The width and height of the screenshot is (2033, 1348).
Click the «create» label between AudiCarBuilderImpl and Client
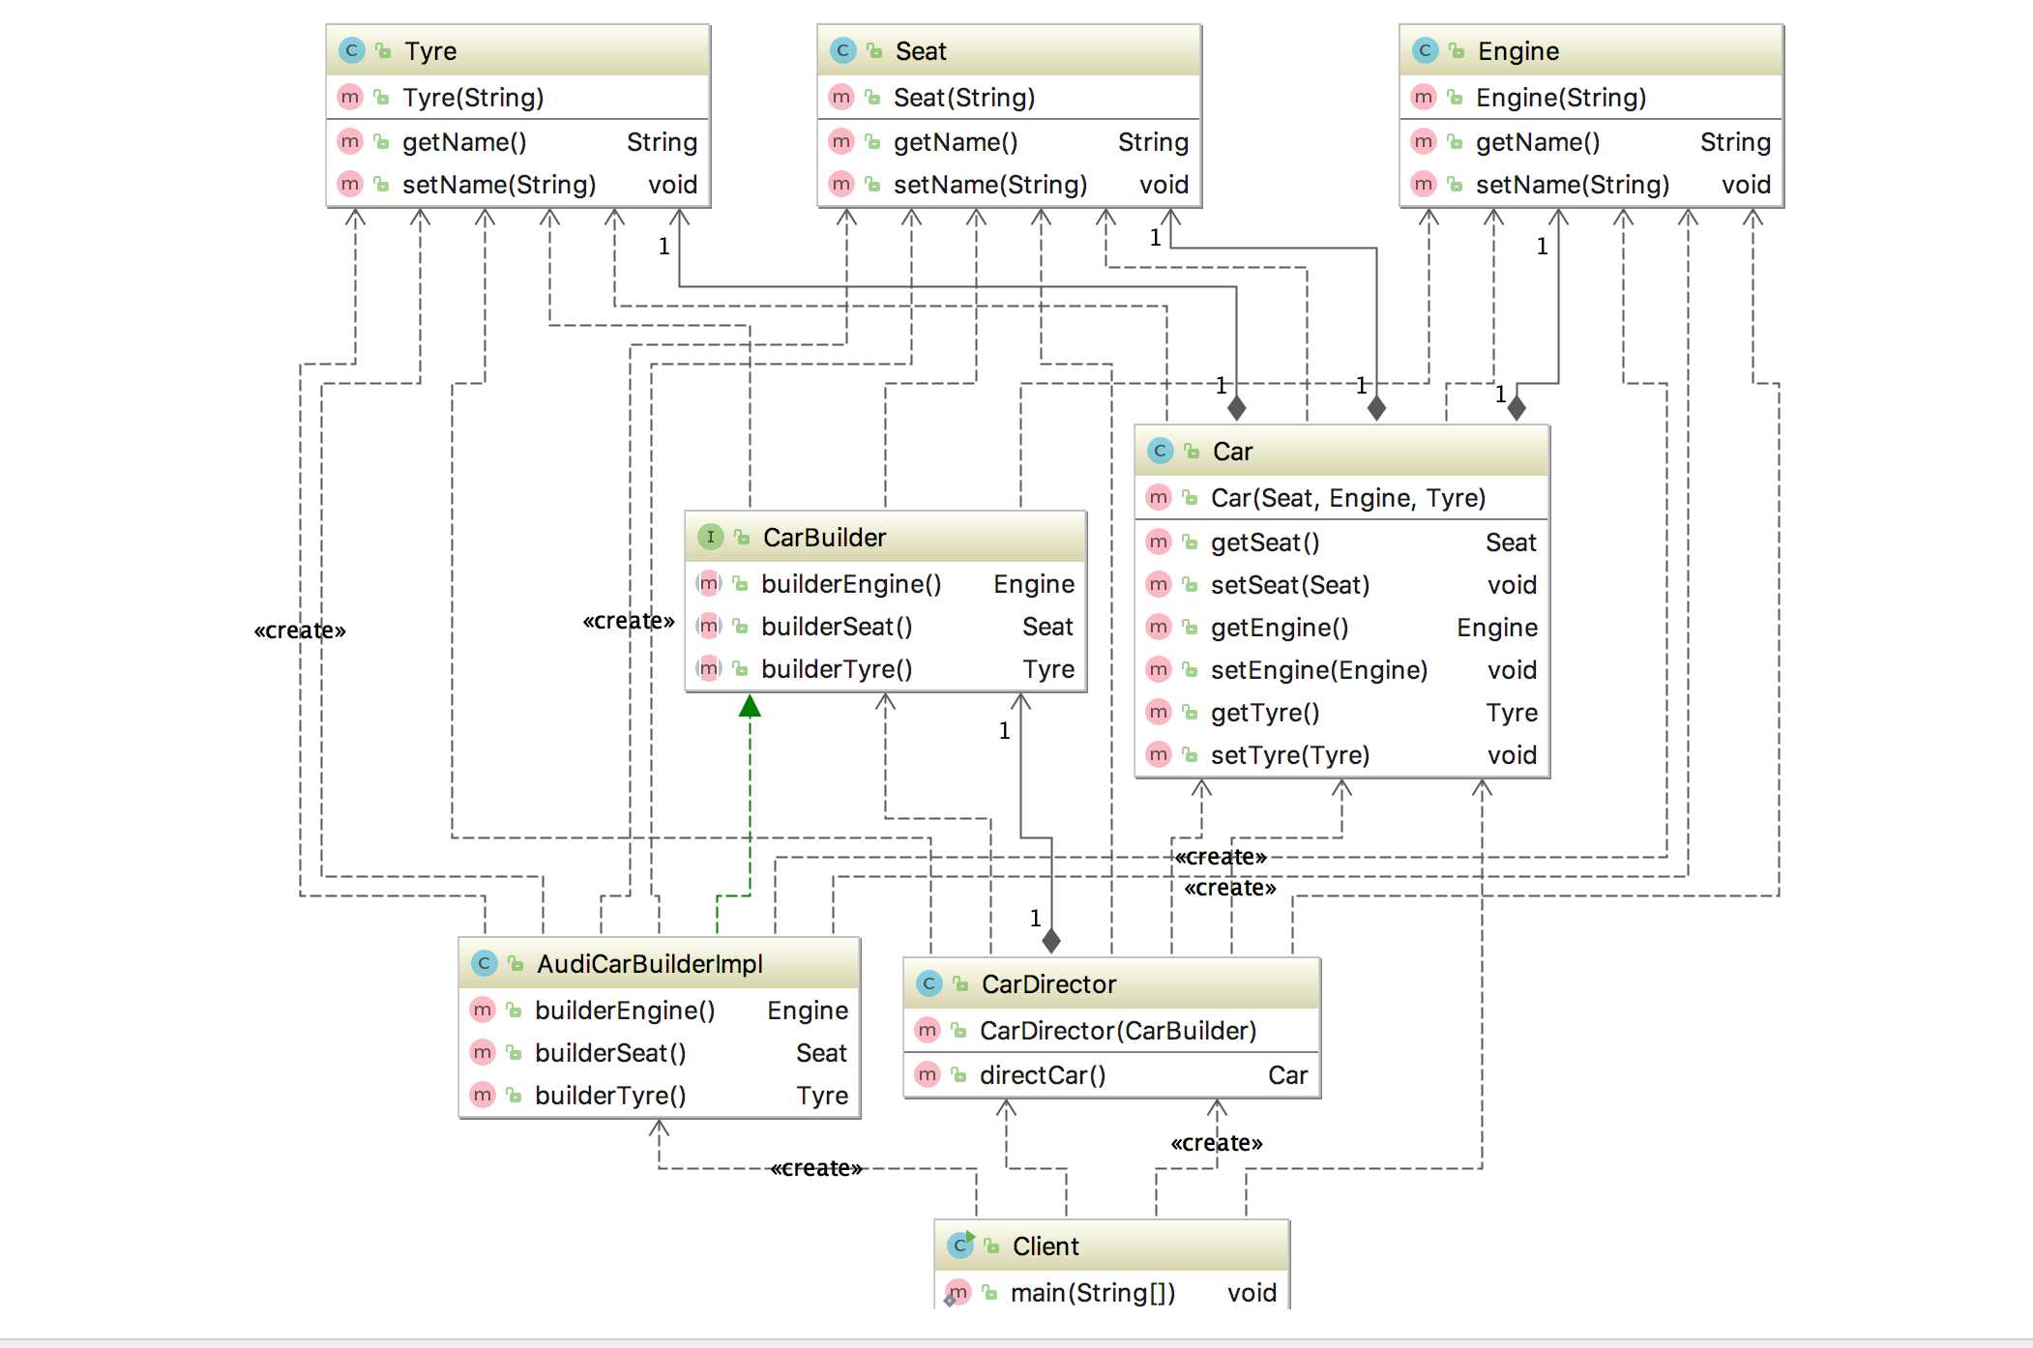(816, 1168)
